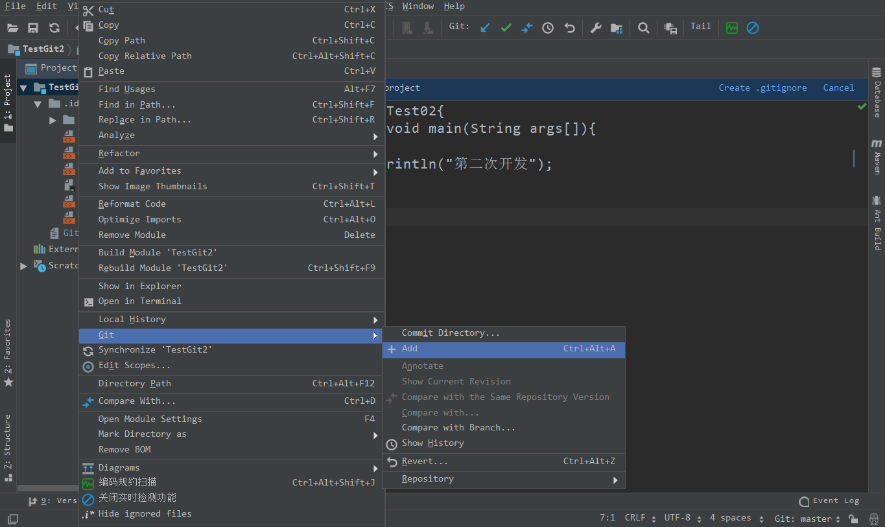
Task: Click the Git update project arrow icon
Action: 485,28
